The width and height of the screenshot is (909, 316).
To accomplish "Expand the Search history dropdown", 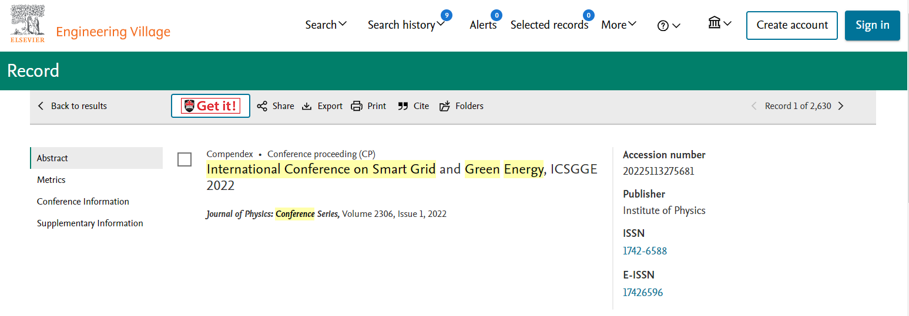I will [x=407, y=25].
